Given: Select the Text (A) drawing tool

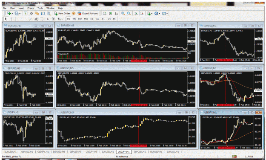Looking at the screenshot, I should (x=48, y=19).
